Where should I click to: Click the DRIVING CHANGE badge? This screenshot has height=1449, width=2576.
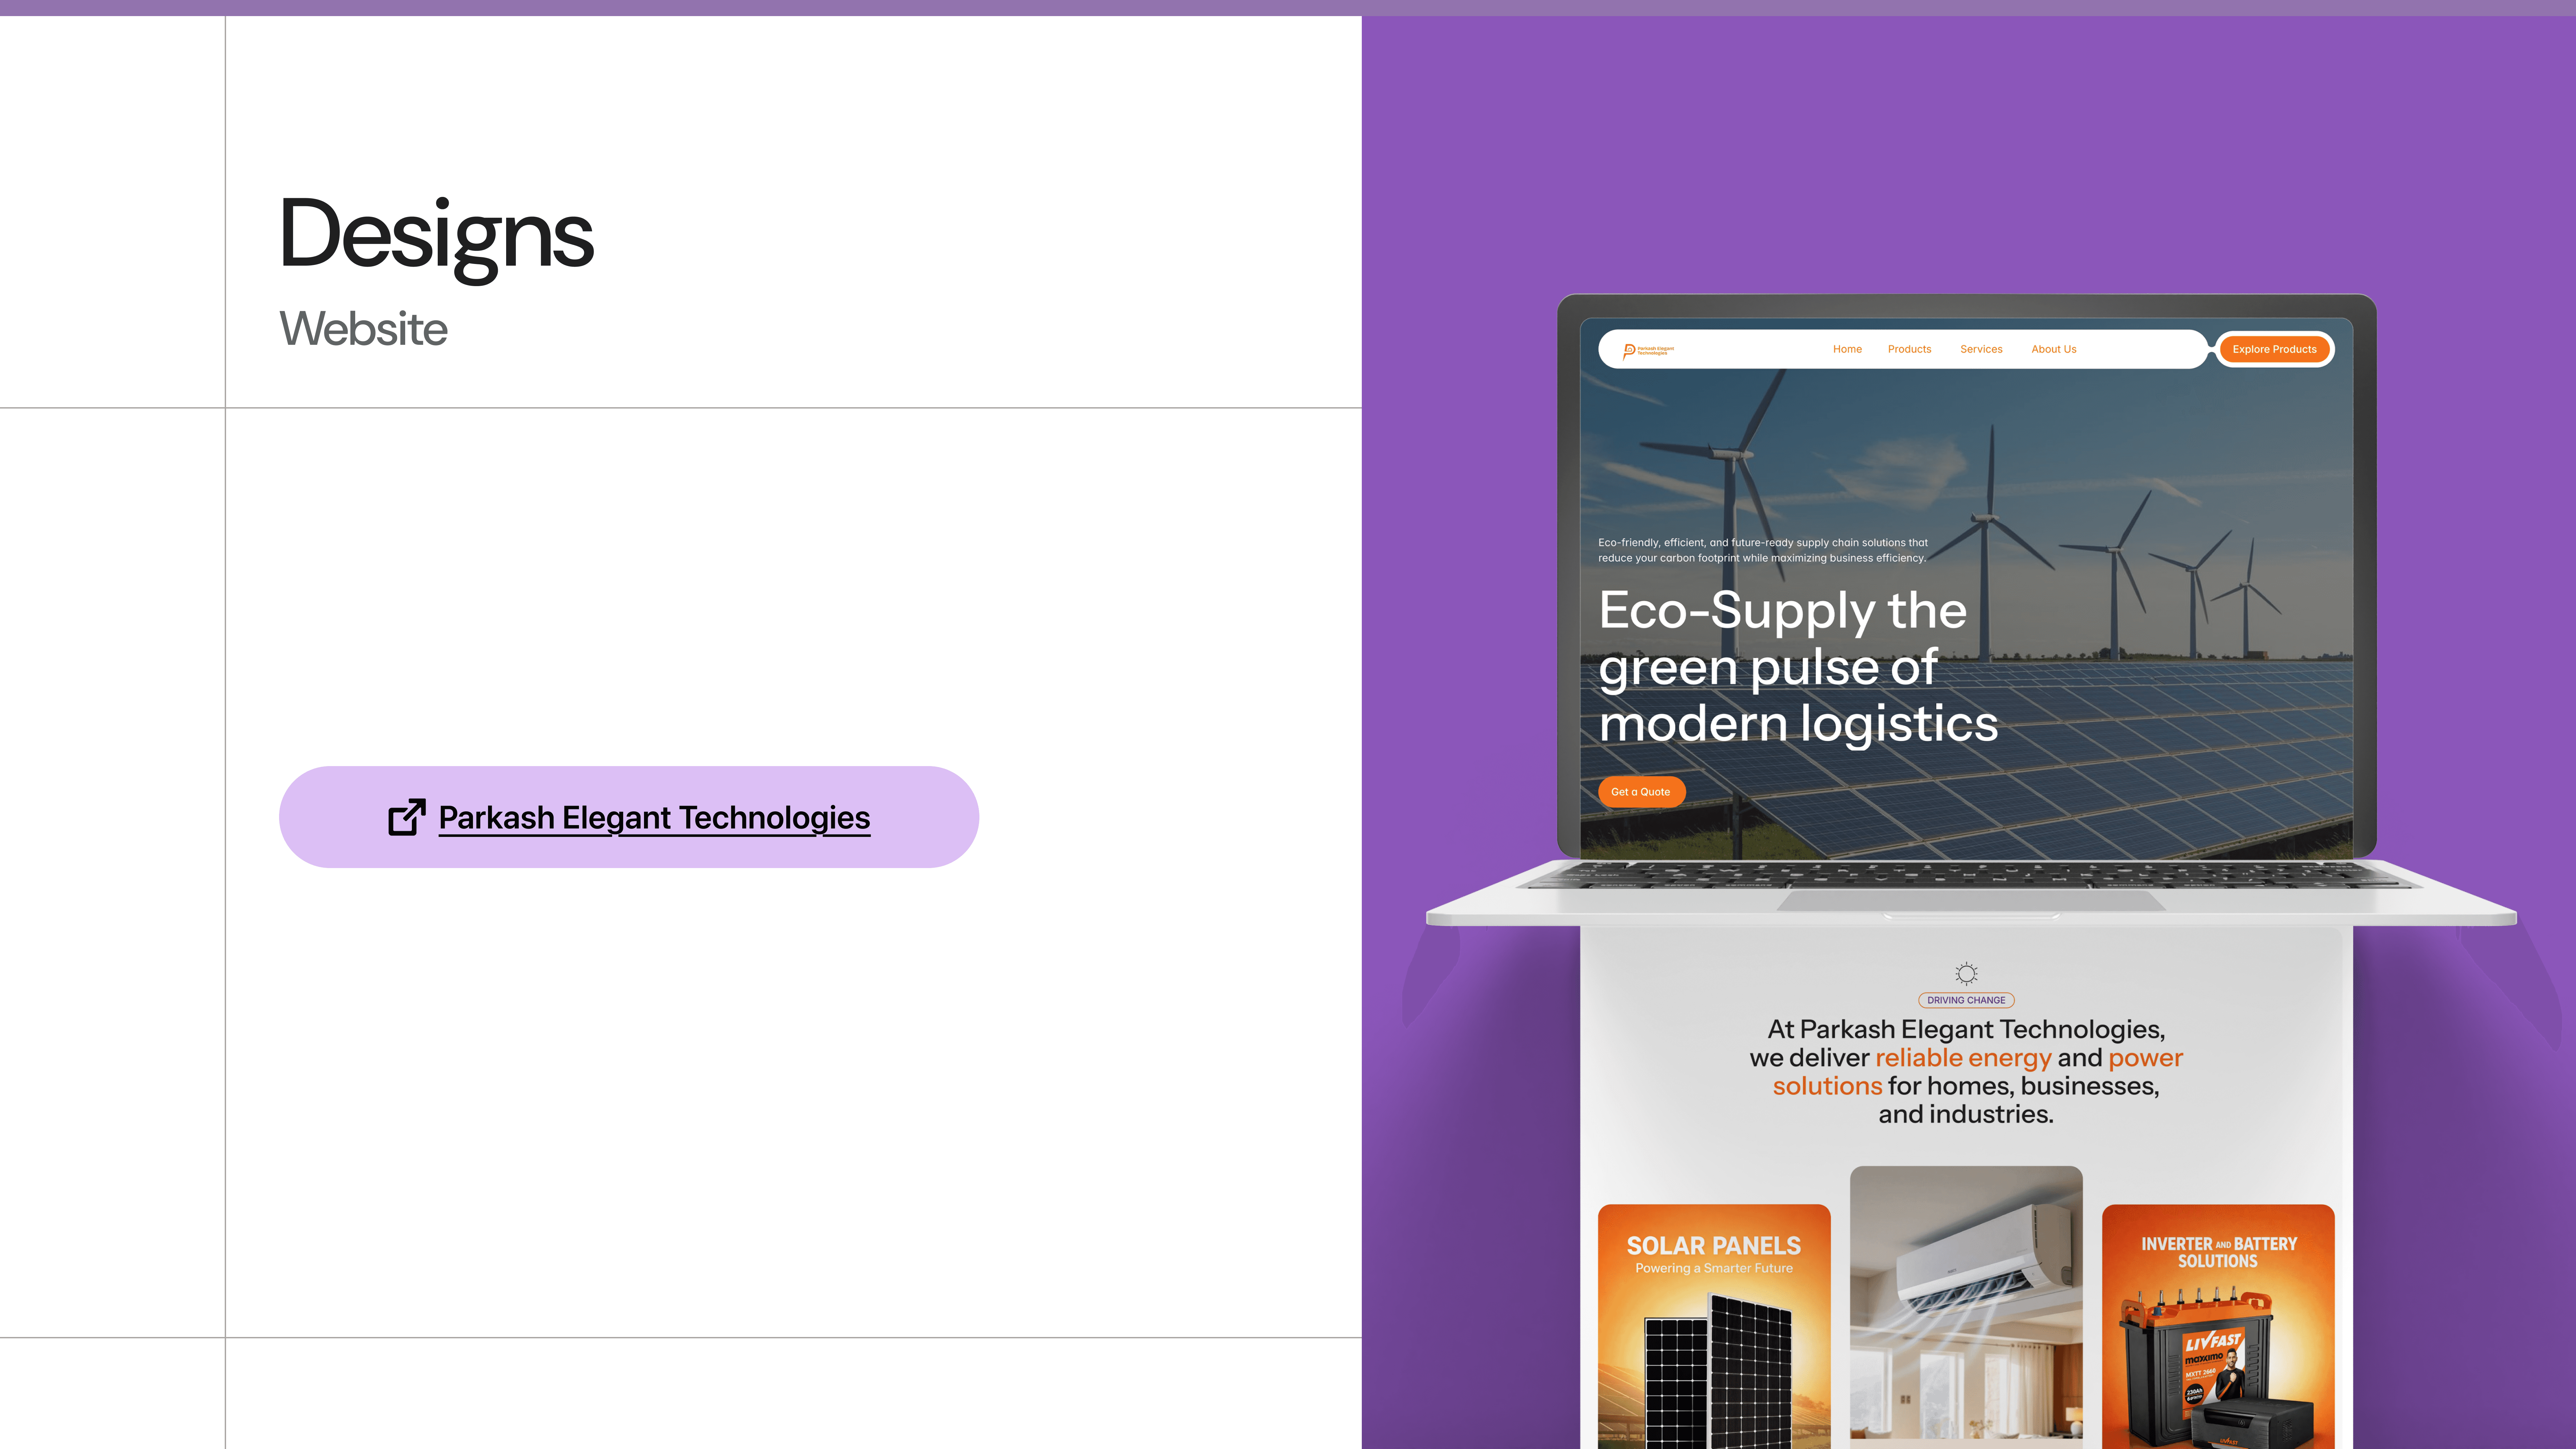click(x=1966, y=1000)
